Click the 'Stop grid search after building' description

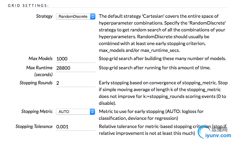pos(162,58)
